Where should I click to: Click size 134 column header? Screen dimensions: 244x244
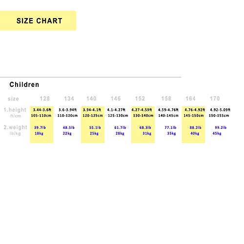[69, 99]
